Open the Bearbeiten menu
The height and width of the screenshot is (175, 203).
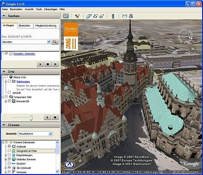pyautogui.click(x=16, y=9)
